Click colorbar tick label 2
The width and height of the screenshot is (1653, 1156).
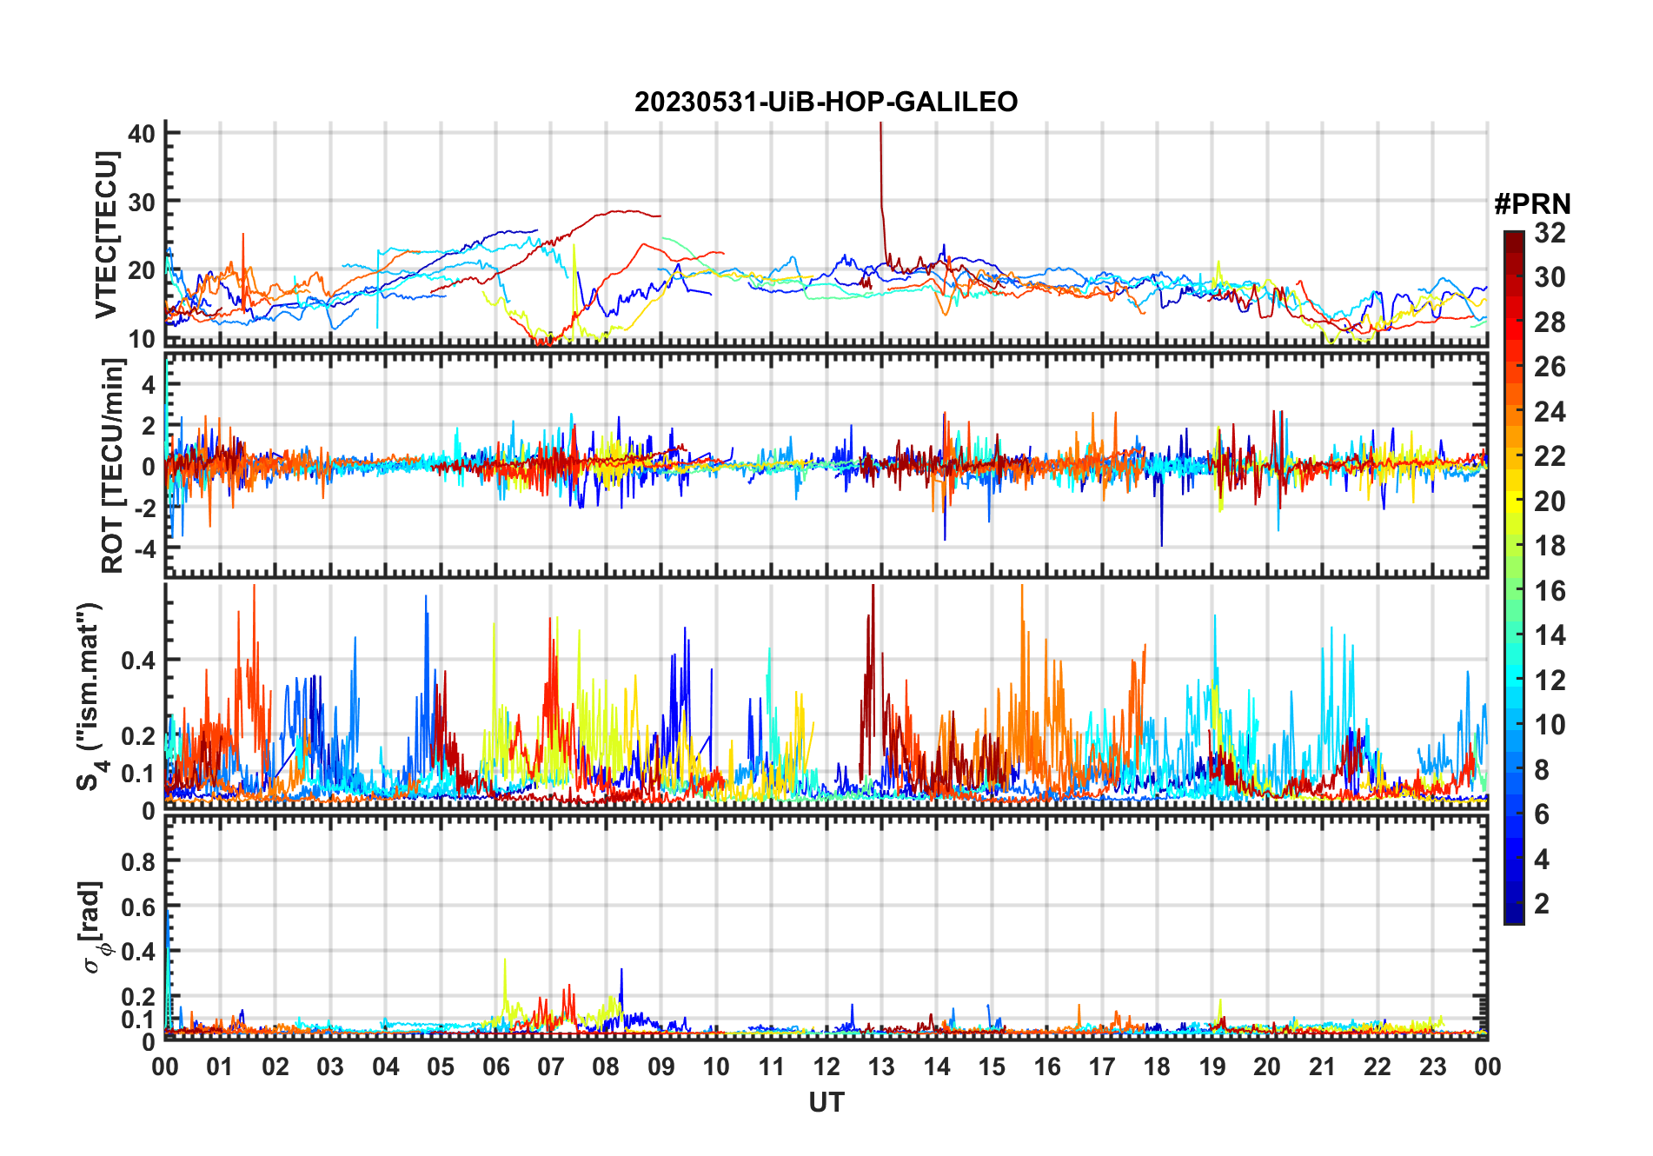(x=1542, y=904)
